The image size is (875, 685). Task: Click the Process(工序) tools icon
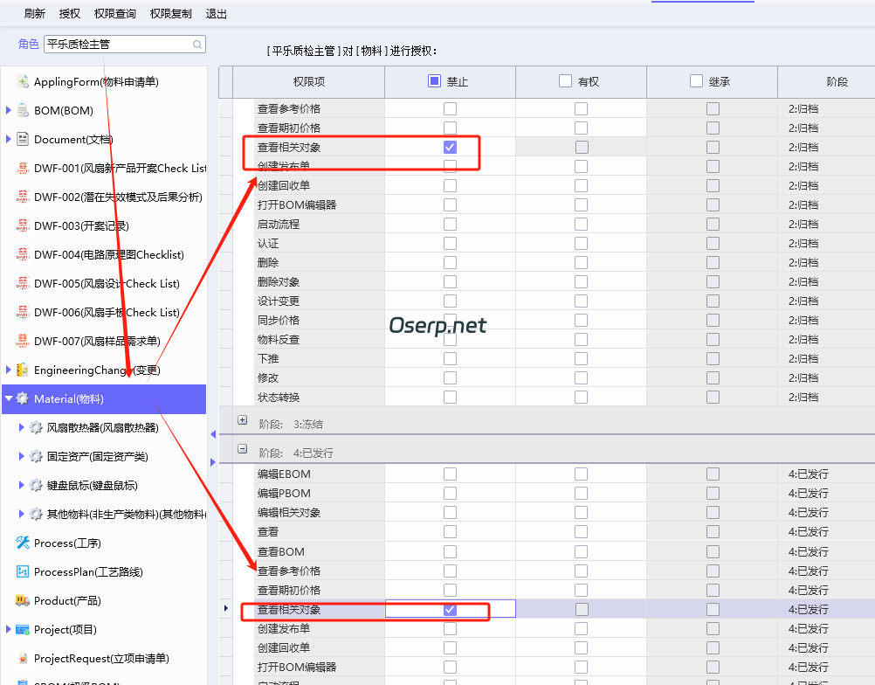click(23, 543)
